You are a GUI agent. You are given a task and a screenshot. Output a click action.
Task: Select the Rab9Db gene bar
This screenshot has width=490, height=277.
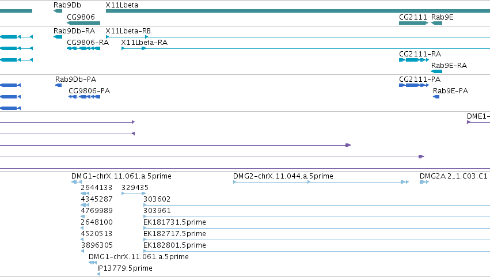[x=58, y=12]
